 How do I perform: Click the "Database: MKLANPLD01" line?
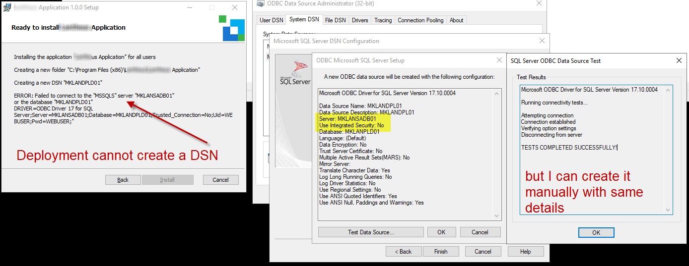click(349, 132)
